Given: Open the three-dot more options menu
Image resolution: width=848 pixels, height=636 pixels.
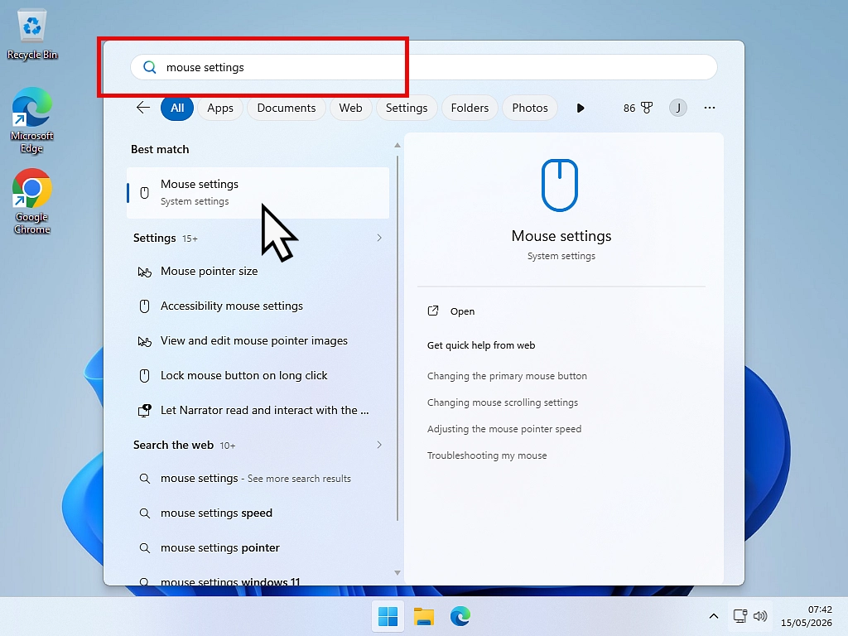Looking at the screenshot, I should pyautogui.click(x=710, y=108).
